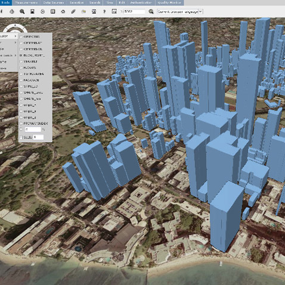Click the compass north arrow

[15, 26]
